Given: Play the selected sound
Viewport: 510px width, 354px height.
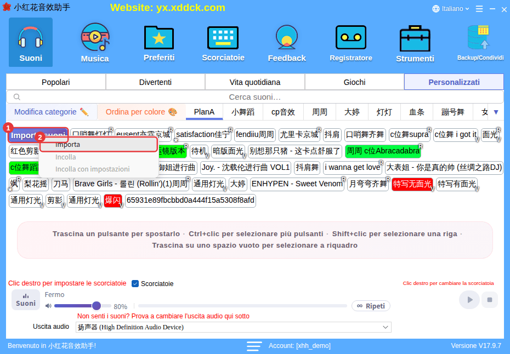Looking at the screenshot, I should (x=469, y=300).
